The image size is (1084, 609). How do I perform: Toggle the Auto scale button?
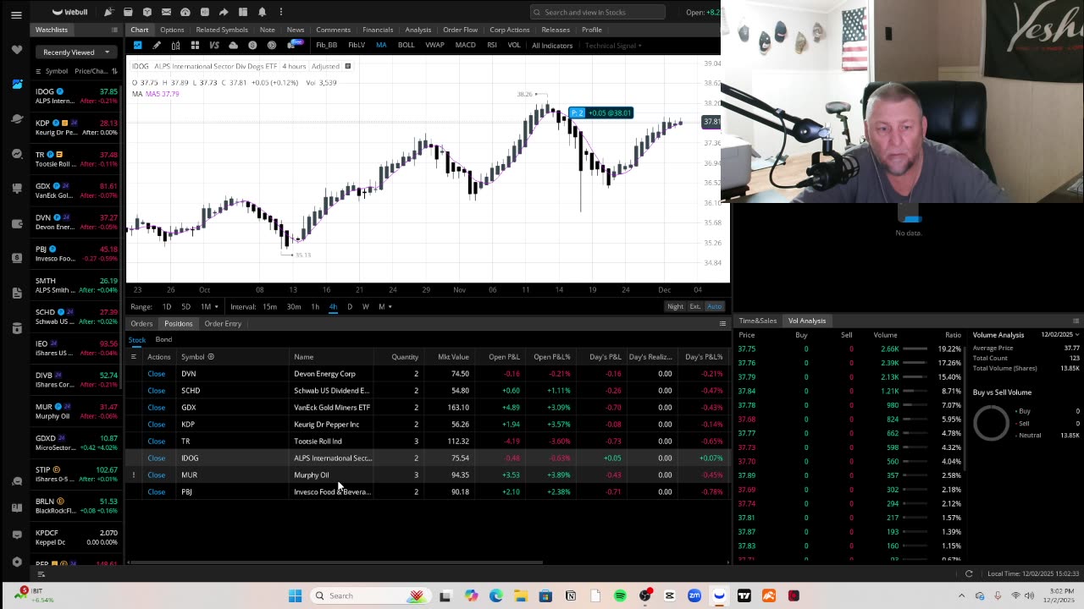(714, 306)
